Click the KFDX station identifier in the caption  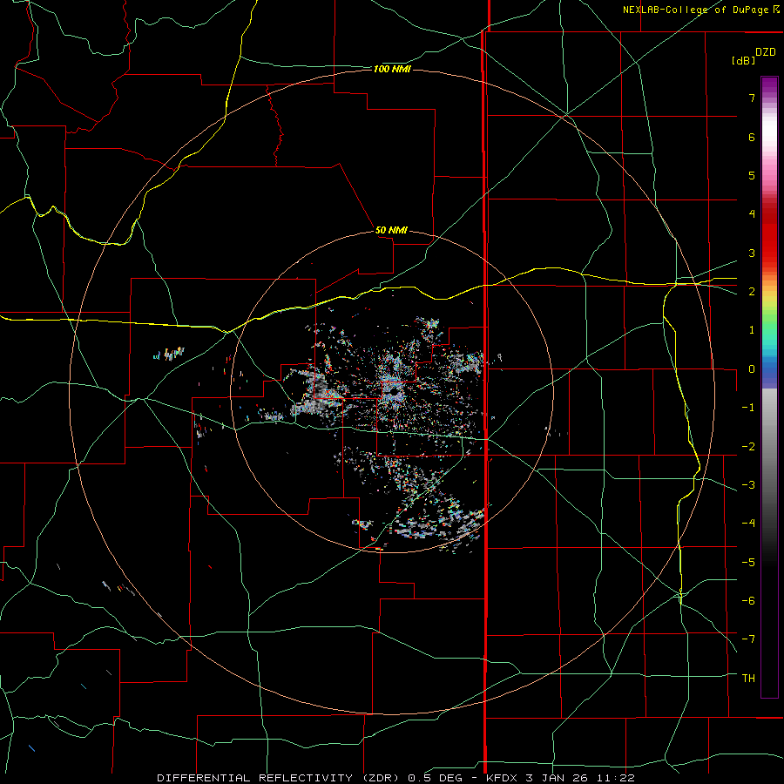tap(503, 778)
